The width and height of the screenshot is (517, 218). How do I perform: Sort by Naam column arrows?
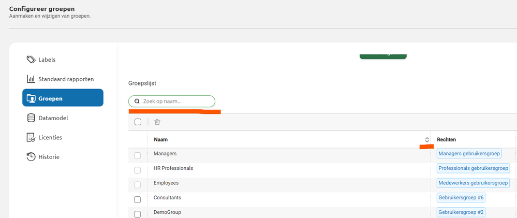coord(427,140)
